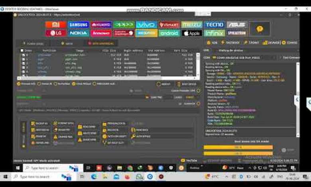
Task: Toggle the Format All option
Action: [x=45, y=84]
